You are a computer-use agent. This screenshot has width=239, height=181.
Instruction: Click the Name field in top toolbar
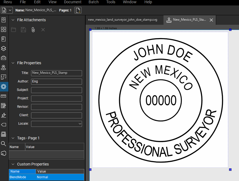pyautogui.click(x=41, y=10)
